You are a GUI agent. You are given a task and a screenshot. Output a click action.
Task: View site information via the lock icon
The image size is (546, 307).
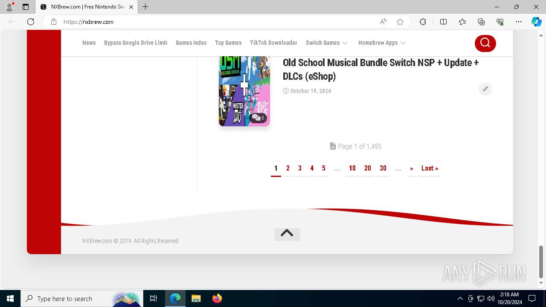coord(54,22)
